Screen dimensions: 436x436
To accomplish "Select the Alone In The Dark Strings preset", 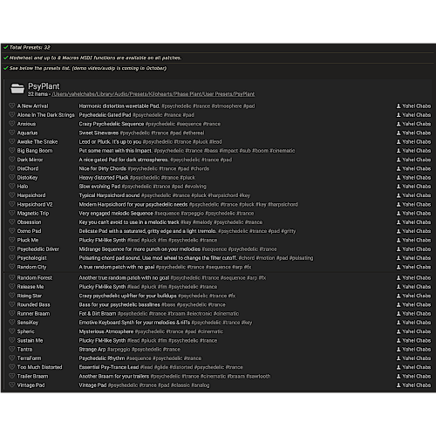I will coord(45,115).
